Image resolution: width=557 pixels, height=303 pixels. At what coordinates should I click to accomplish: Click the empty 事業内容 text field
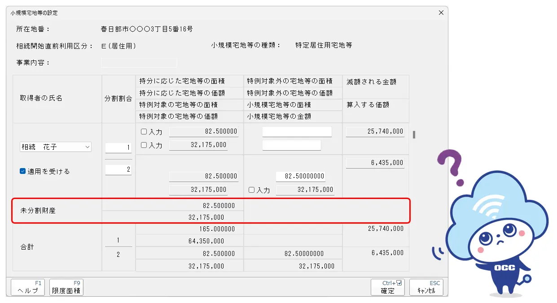[x=139, y=63]
